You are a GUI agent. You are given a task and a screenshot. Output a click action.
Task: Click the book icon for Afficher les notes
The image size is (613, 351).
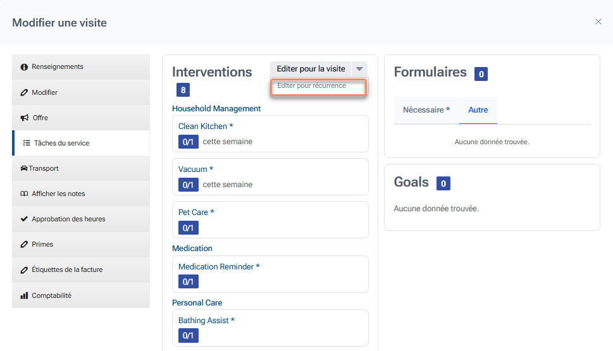point(24,194)
